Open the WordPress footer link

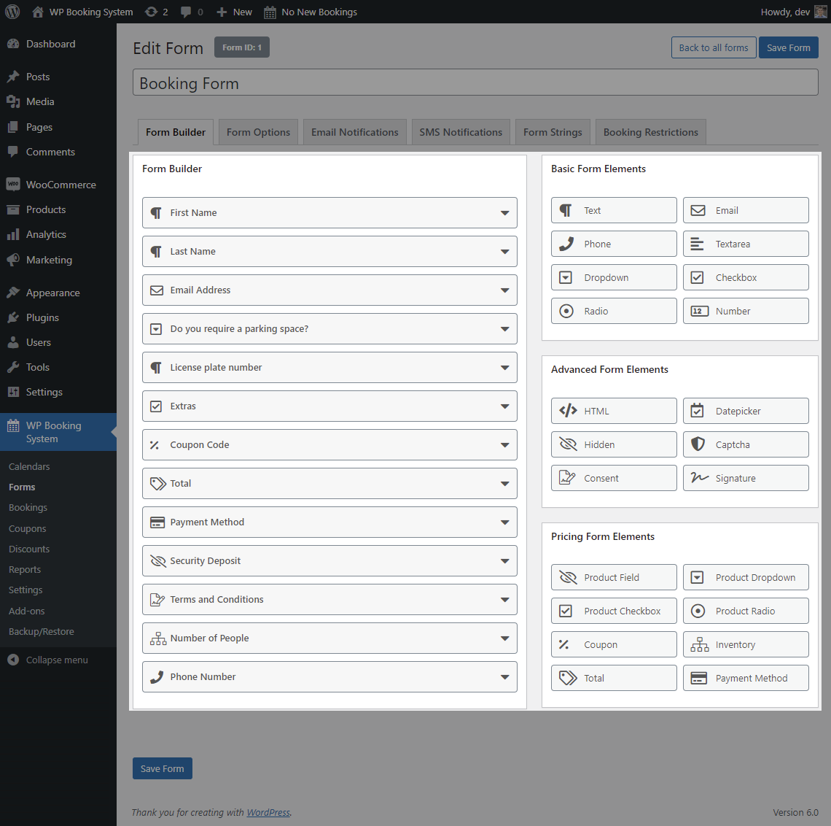pyautogui.click(x=268, y=812)
